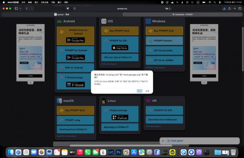Click the 取消 (Cancel) button in dialog
The width and height of the screenshot is (244, 158).
point(140,91)
